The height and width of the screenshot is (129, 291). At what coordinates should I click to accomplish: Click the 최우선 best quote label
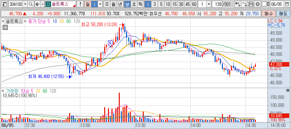155,14
